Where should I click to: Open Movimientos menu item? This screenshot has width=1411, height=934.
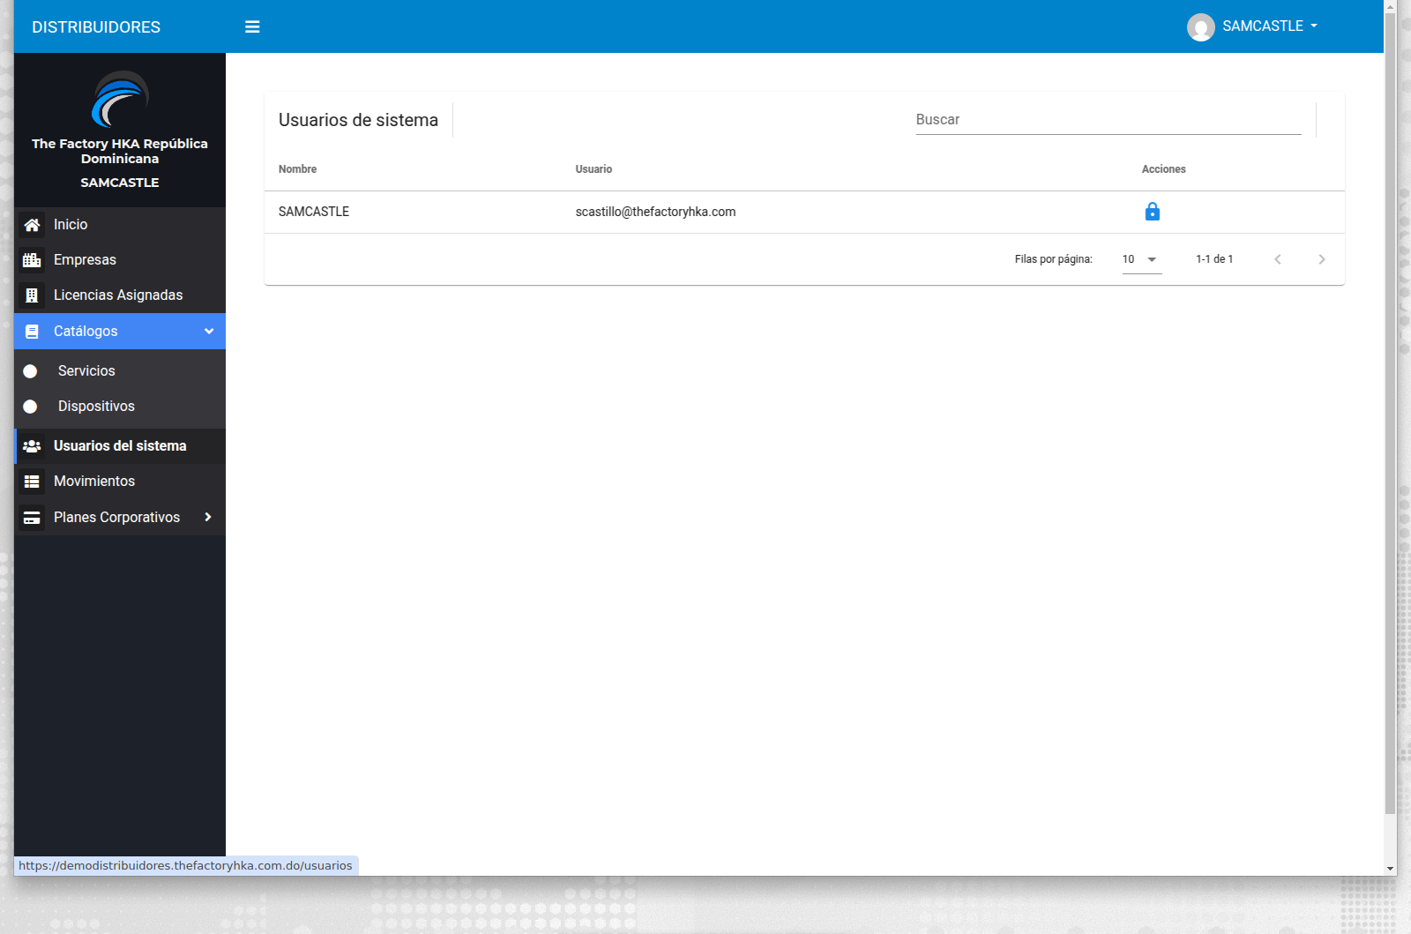[x=120, y=482]
